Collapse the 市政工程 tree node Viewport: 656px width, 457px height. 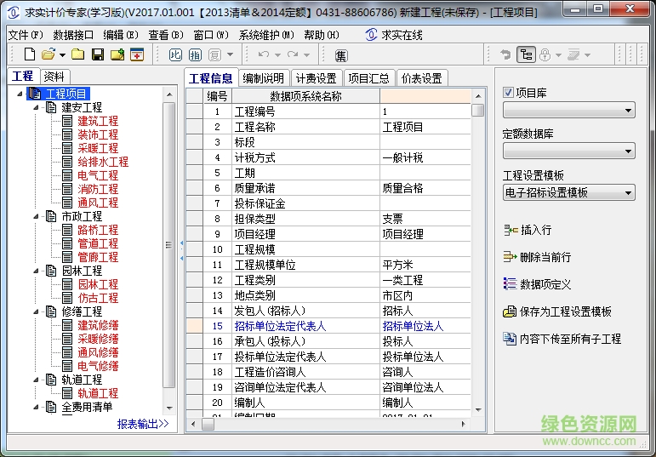tap(36, 216)
